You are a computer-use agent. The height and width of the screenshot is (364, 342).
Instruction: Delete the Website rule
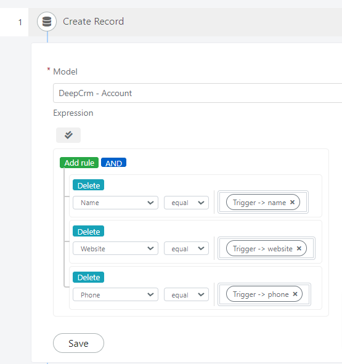[x=88, y=231]
